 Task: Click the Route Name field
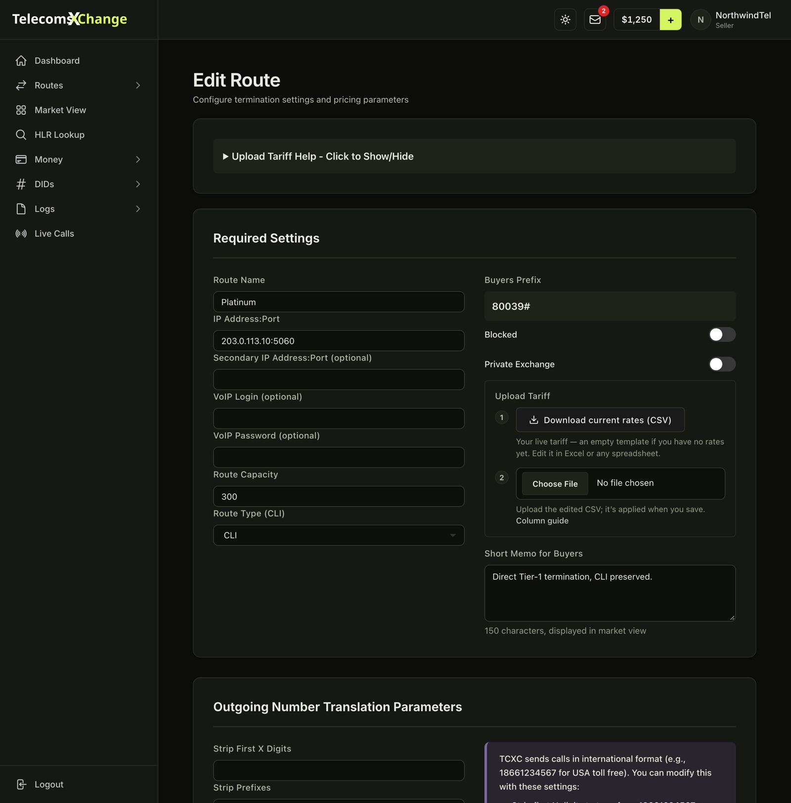point(339,302)
